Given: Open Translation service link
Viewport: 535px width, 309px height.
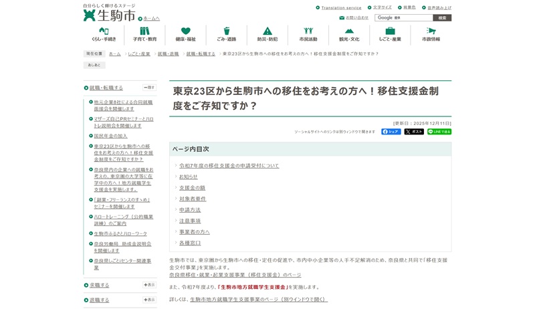Looking at the screenshot, I should coord(341,8).
